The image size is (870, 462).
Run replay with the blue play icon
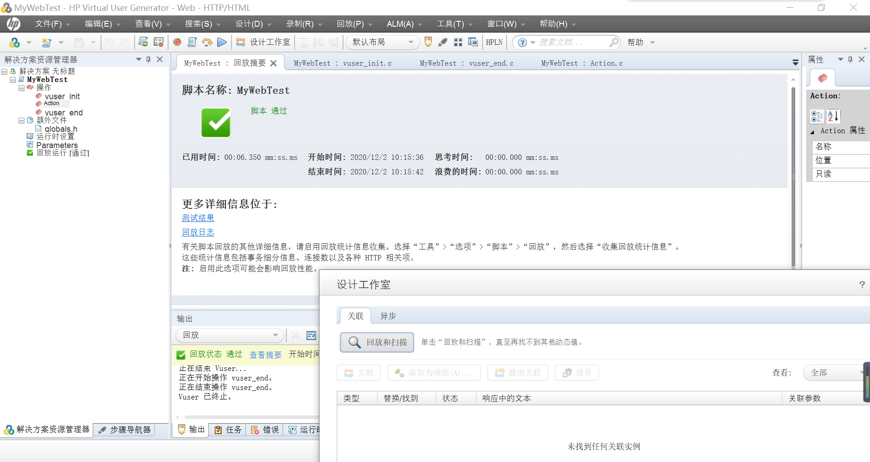point(222,42)
